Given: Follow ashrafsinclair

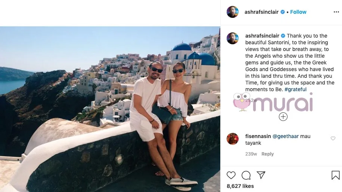Looking at the screenshot, I should [x=298, y=12].
